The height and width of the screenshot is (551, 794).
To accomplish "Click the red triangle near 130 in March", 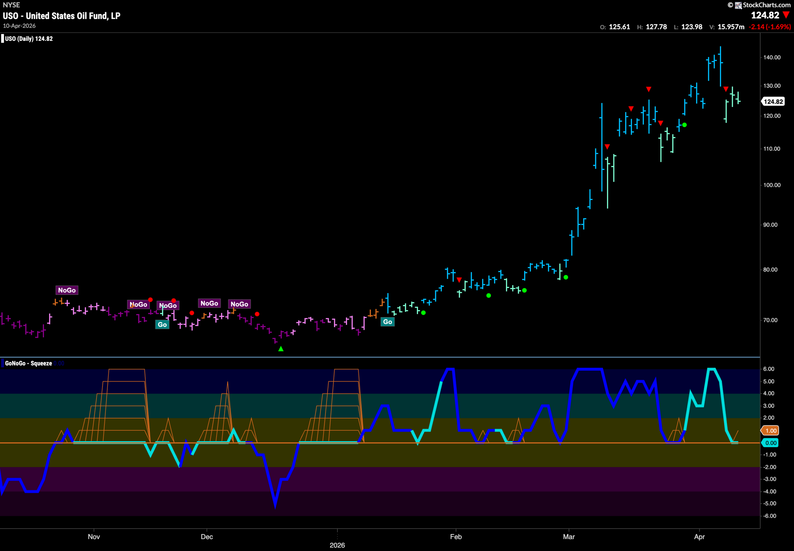I will (x=649, y=89).
